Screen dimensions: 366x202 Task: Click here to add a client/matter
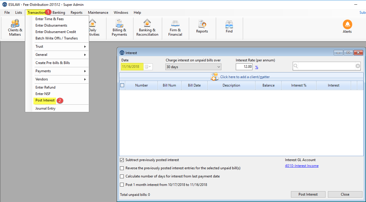pos(245,77)
